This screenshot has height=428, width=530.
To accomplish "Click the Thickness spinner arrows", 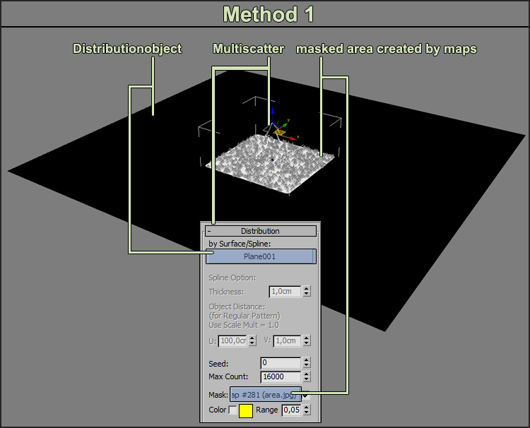I will [x=306, y=291].
